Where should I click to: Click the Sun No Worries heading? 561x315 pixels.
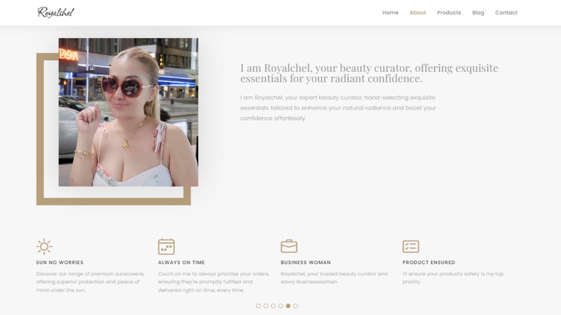[60, 262]
